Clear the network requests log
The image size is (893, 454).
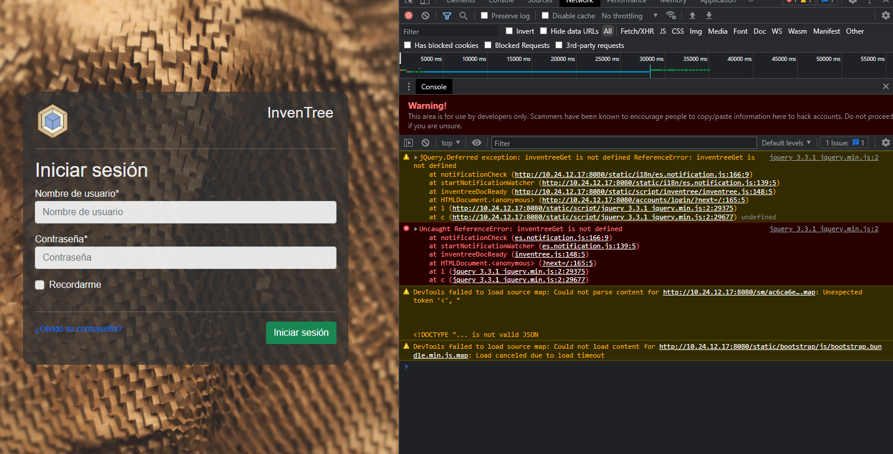(x=425, y=15)
